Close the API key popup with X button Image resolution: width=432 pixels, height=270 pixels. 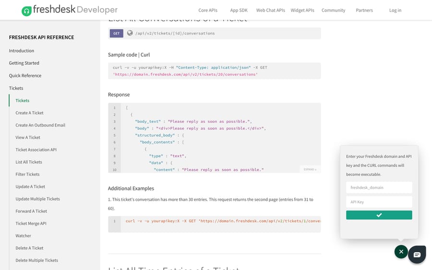click(401, 252)
